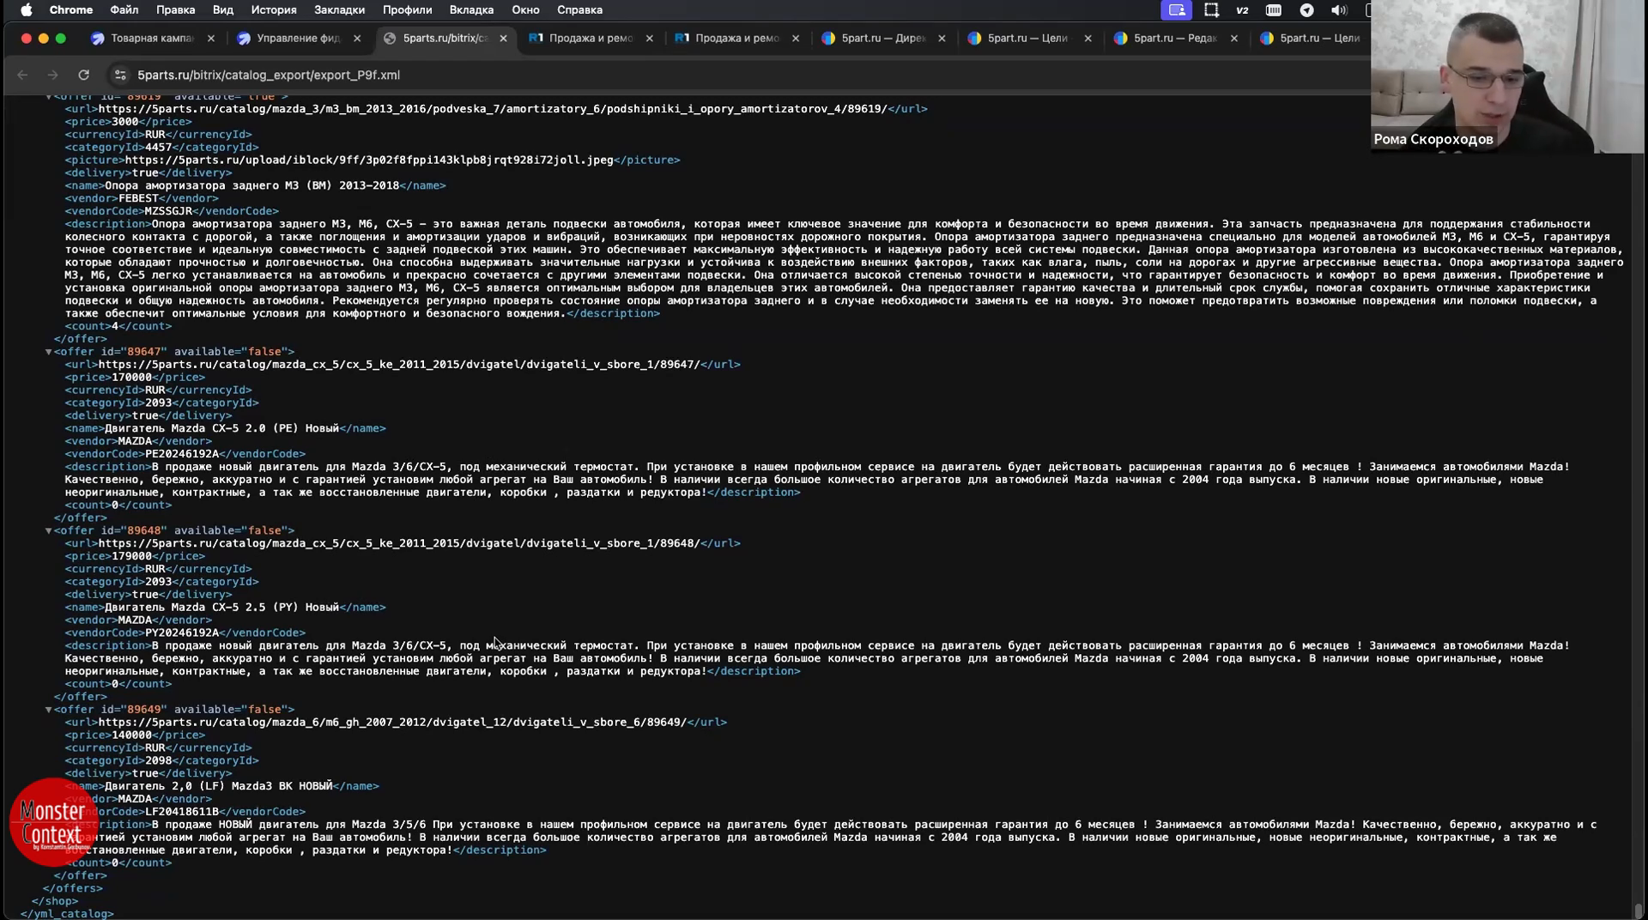Viewport: 1648px width, 920px height.
Task: Click name Двигатель Mazda CX-5 2.0 (PE) Новый
Action: coord(221,428)
